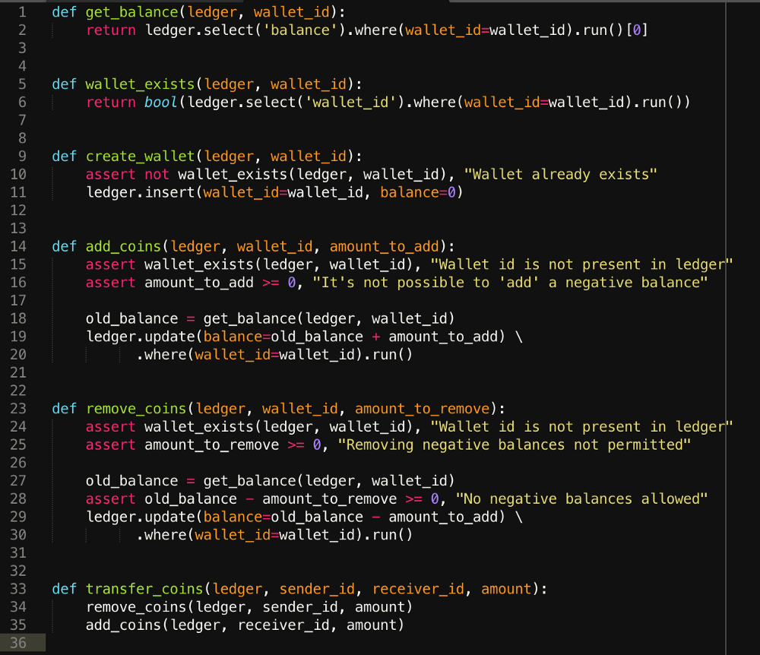This screenshot has height=655, width=760.
Task: Click the not keyword on line 10
Action: coord(157,175)
